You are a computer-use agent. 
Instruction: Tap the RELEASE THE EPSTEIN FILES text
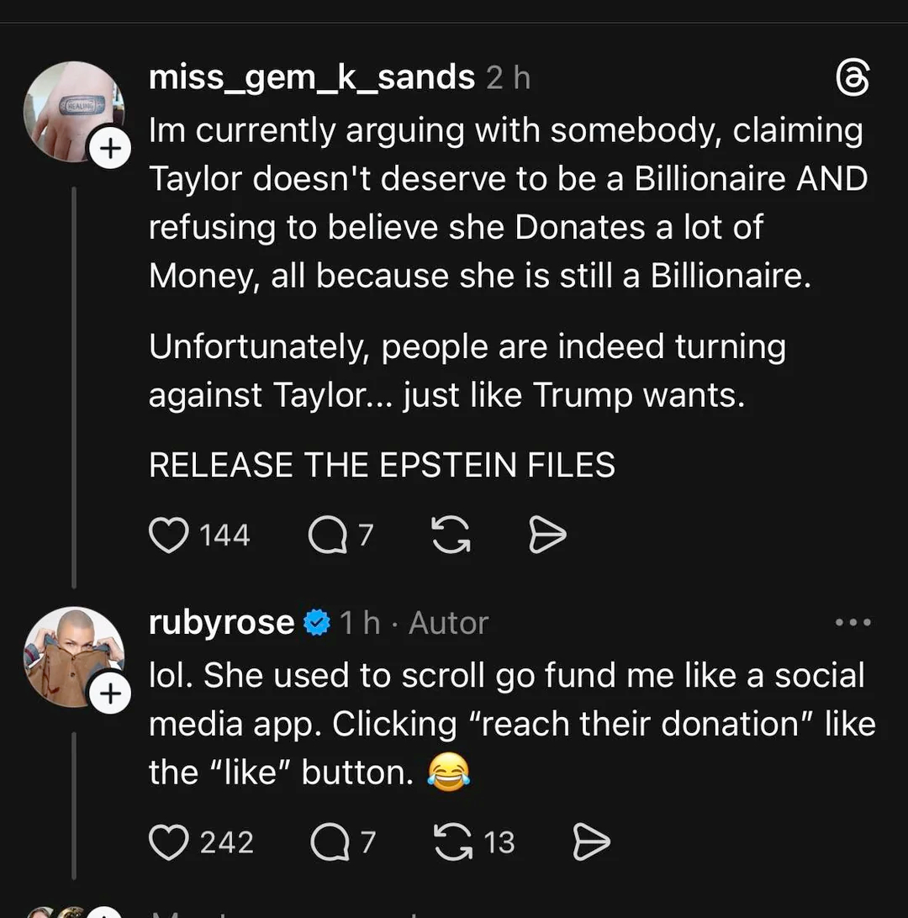382,465
